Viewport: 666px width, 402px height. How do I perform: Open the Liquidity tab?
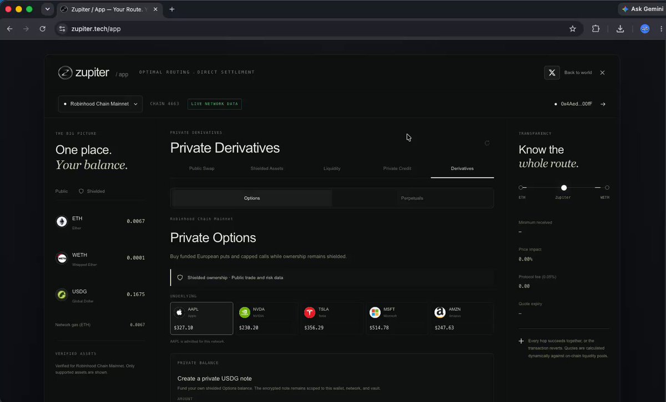tap(332, 168)
